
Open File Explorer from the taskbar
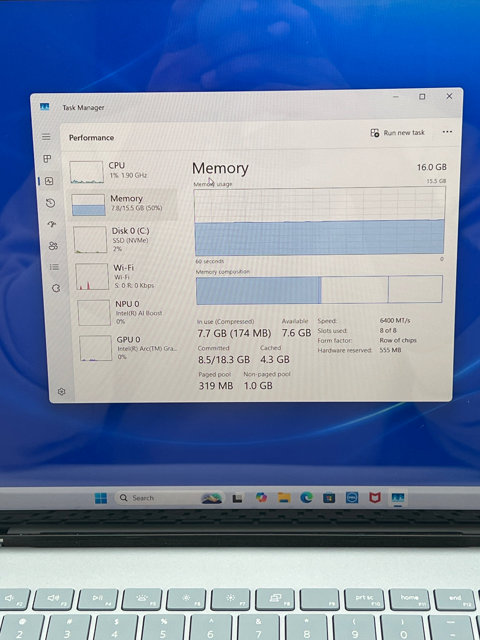(x=284, y=497)
